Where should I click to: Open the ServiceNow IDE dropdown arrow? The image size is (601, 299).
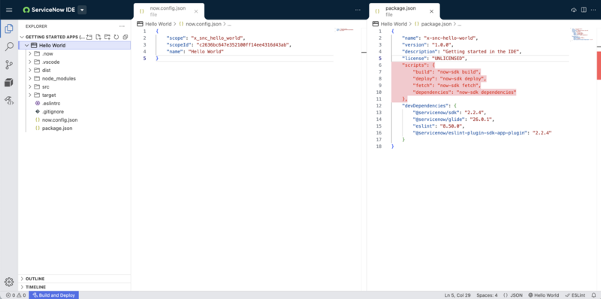pos(82,10)
